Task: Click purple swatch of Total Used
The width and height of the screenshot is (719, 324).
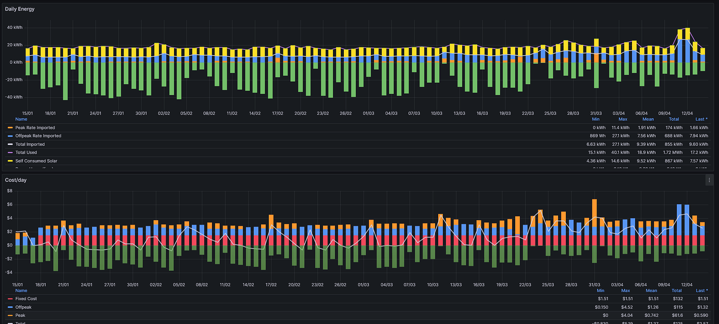Action: click(x=10, y=153)
